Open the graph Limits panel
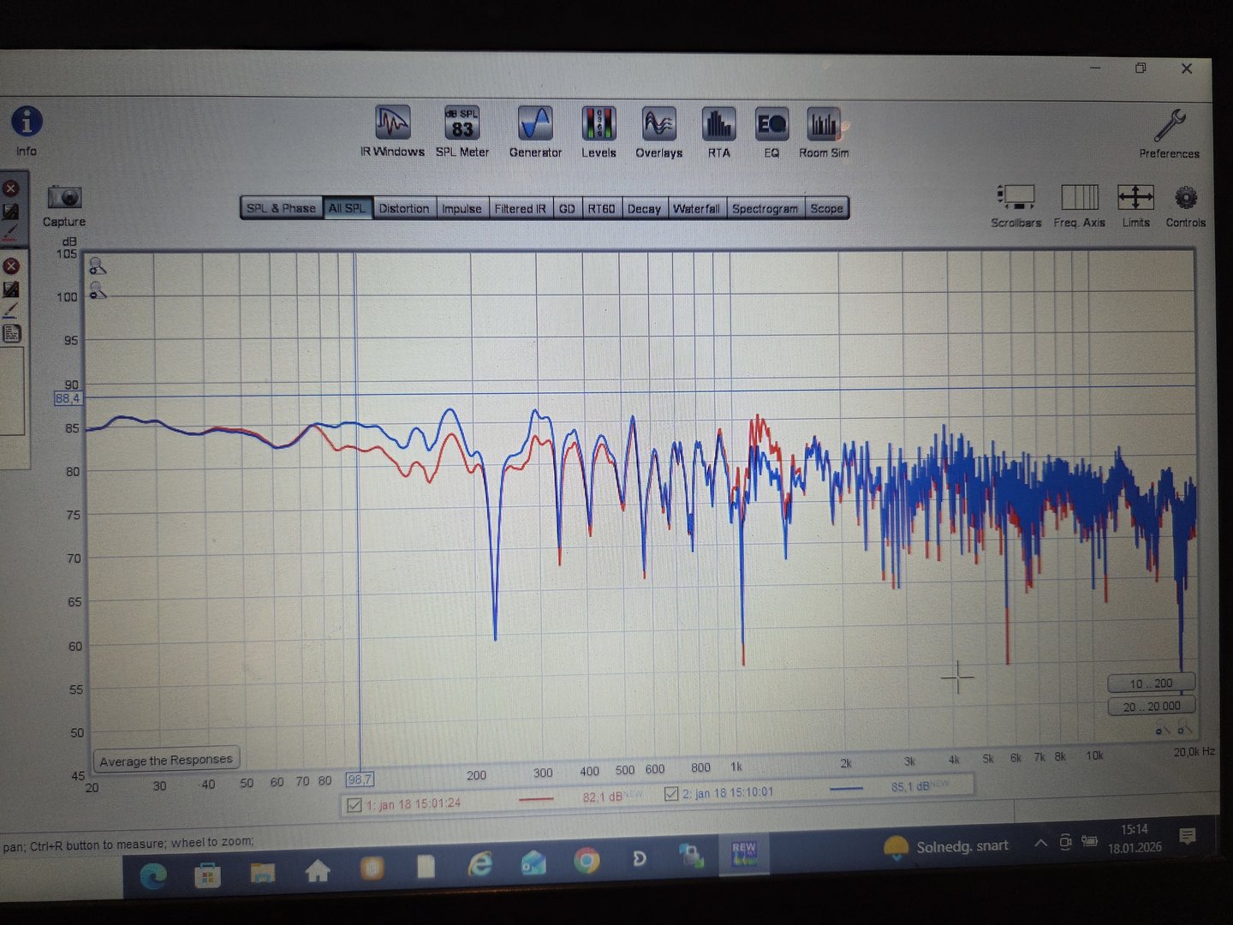The width and height of the screenshot is (1233, 925). click(1135, 198)
